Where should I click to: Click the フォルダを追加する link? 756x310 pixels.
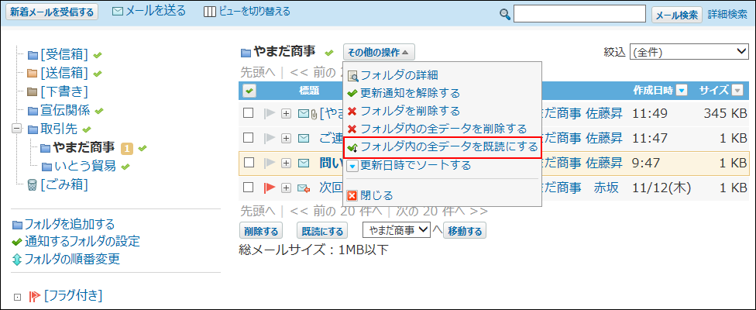[70, 224]
